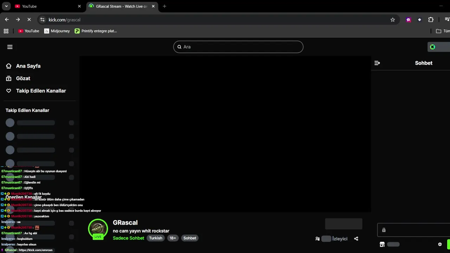Close the GRascal Stream tab
Screen dimensions: 450x253
(x=153, y=6)
